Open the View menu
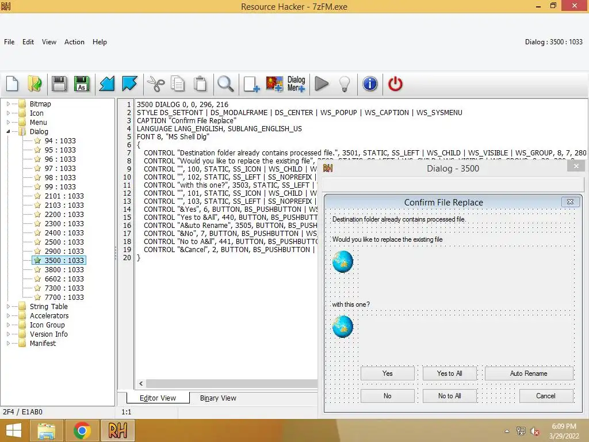The height and width of the screenshot is (442, 589). (49, 41)
